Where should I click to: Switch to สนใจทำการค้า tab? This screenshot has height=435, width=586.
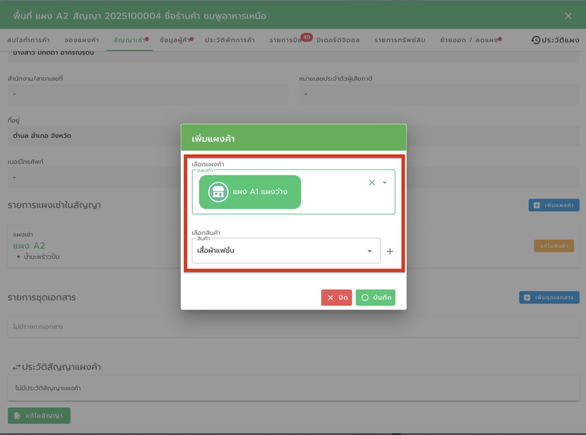[x=29, y=40]
